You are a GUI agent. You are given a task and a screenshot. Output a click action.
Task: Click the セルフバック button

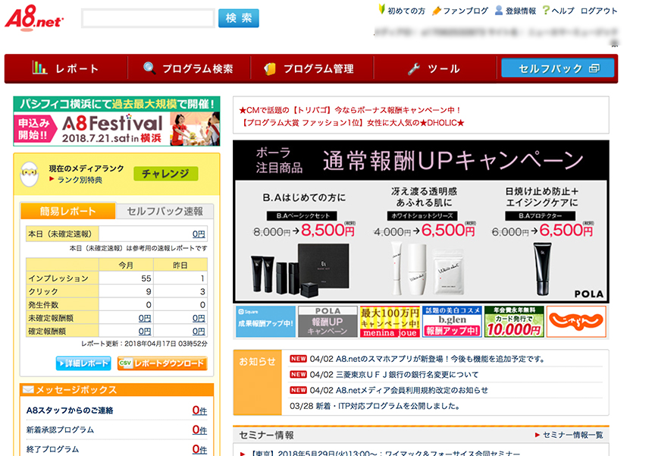coord(557,68)
